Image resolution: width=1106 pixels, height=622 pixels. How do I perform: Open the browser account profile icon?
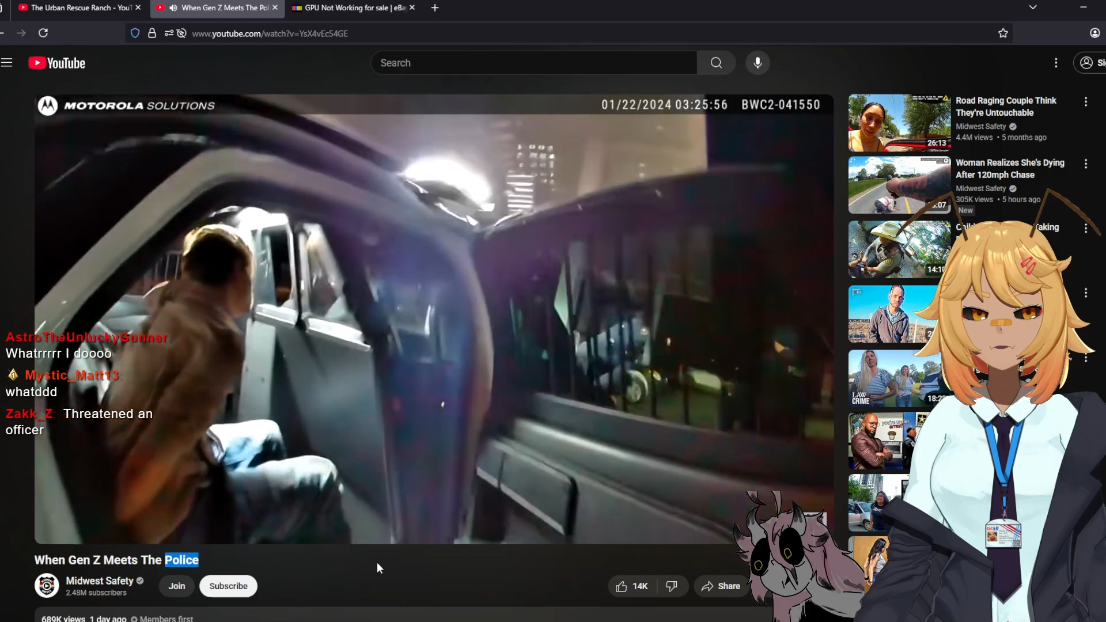1095,33
